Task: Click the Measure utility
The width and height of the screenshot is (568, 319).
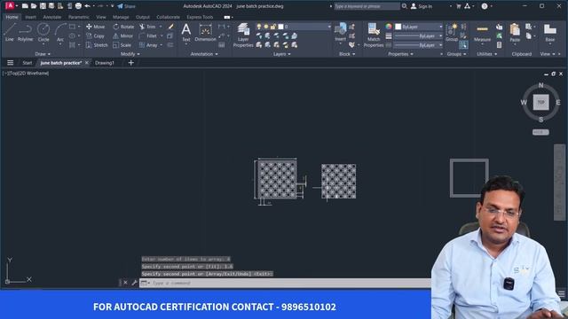Action: coord(482,32)
